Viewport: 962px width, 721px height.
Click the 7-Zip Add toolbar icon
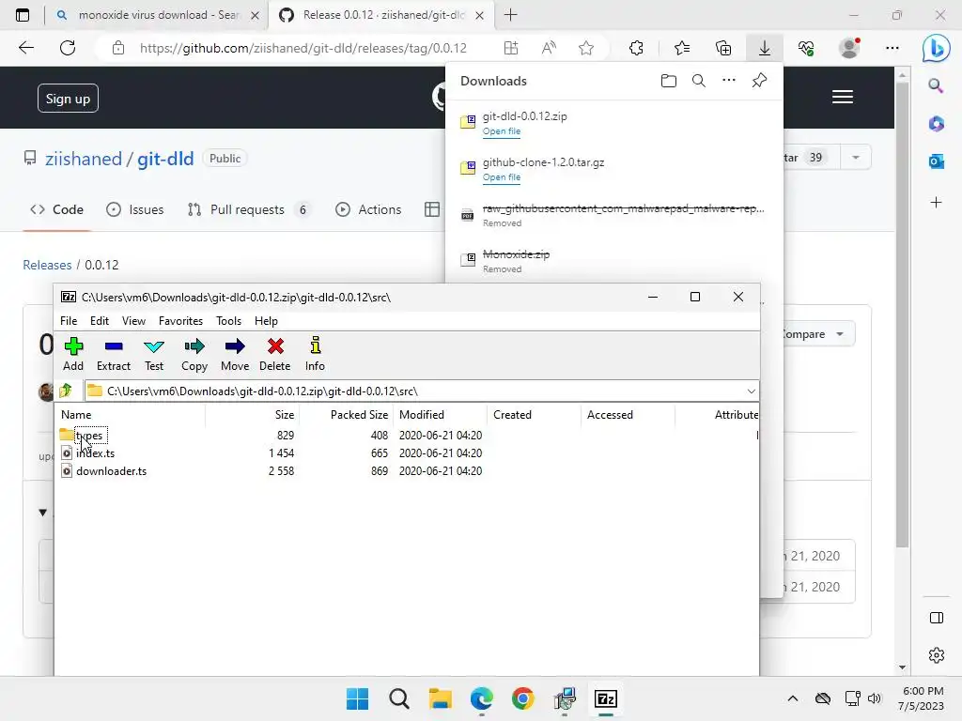[x=73, y=346]
